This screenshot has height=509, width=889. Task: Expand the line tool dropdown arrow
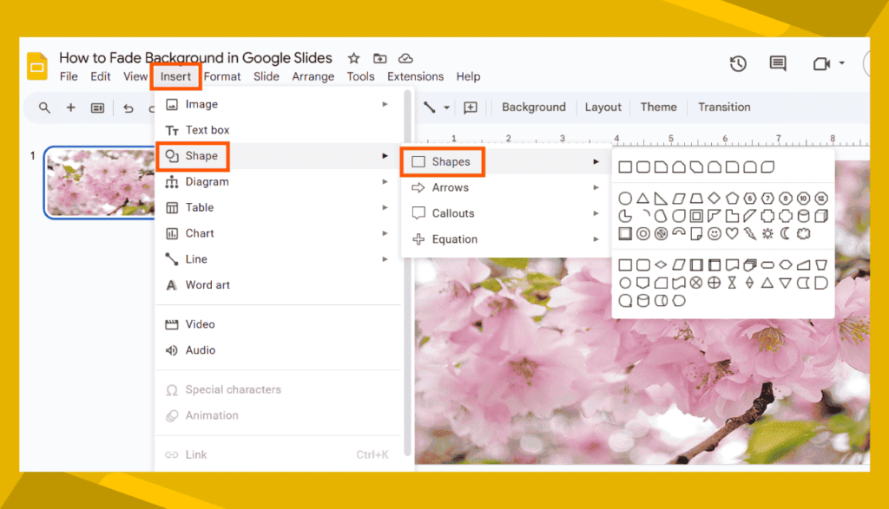click(x=447, y=108)
